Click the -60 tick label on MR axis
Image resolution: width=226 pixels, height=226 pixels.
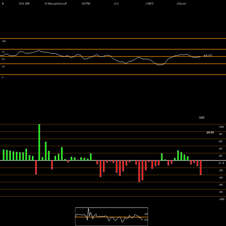(221, 185)
